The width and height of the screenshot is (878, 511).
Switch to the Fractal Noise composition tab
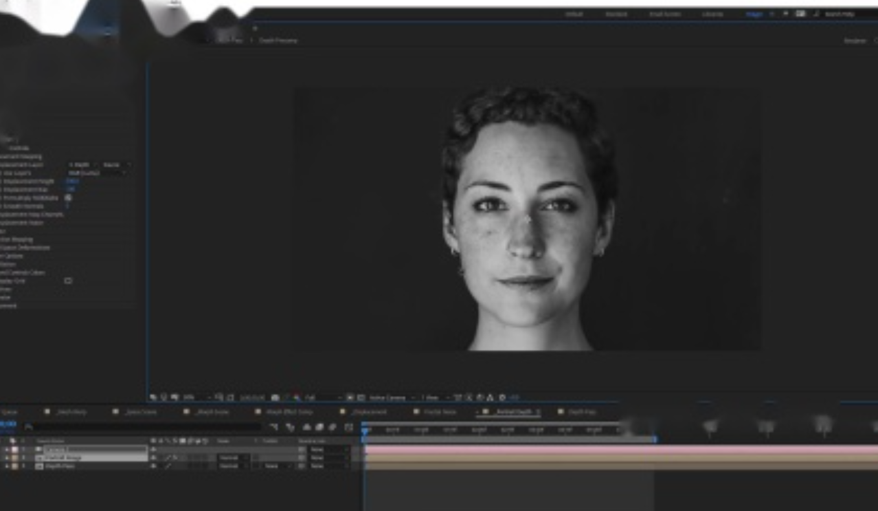[x=440, y=411]
